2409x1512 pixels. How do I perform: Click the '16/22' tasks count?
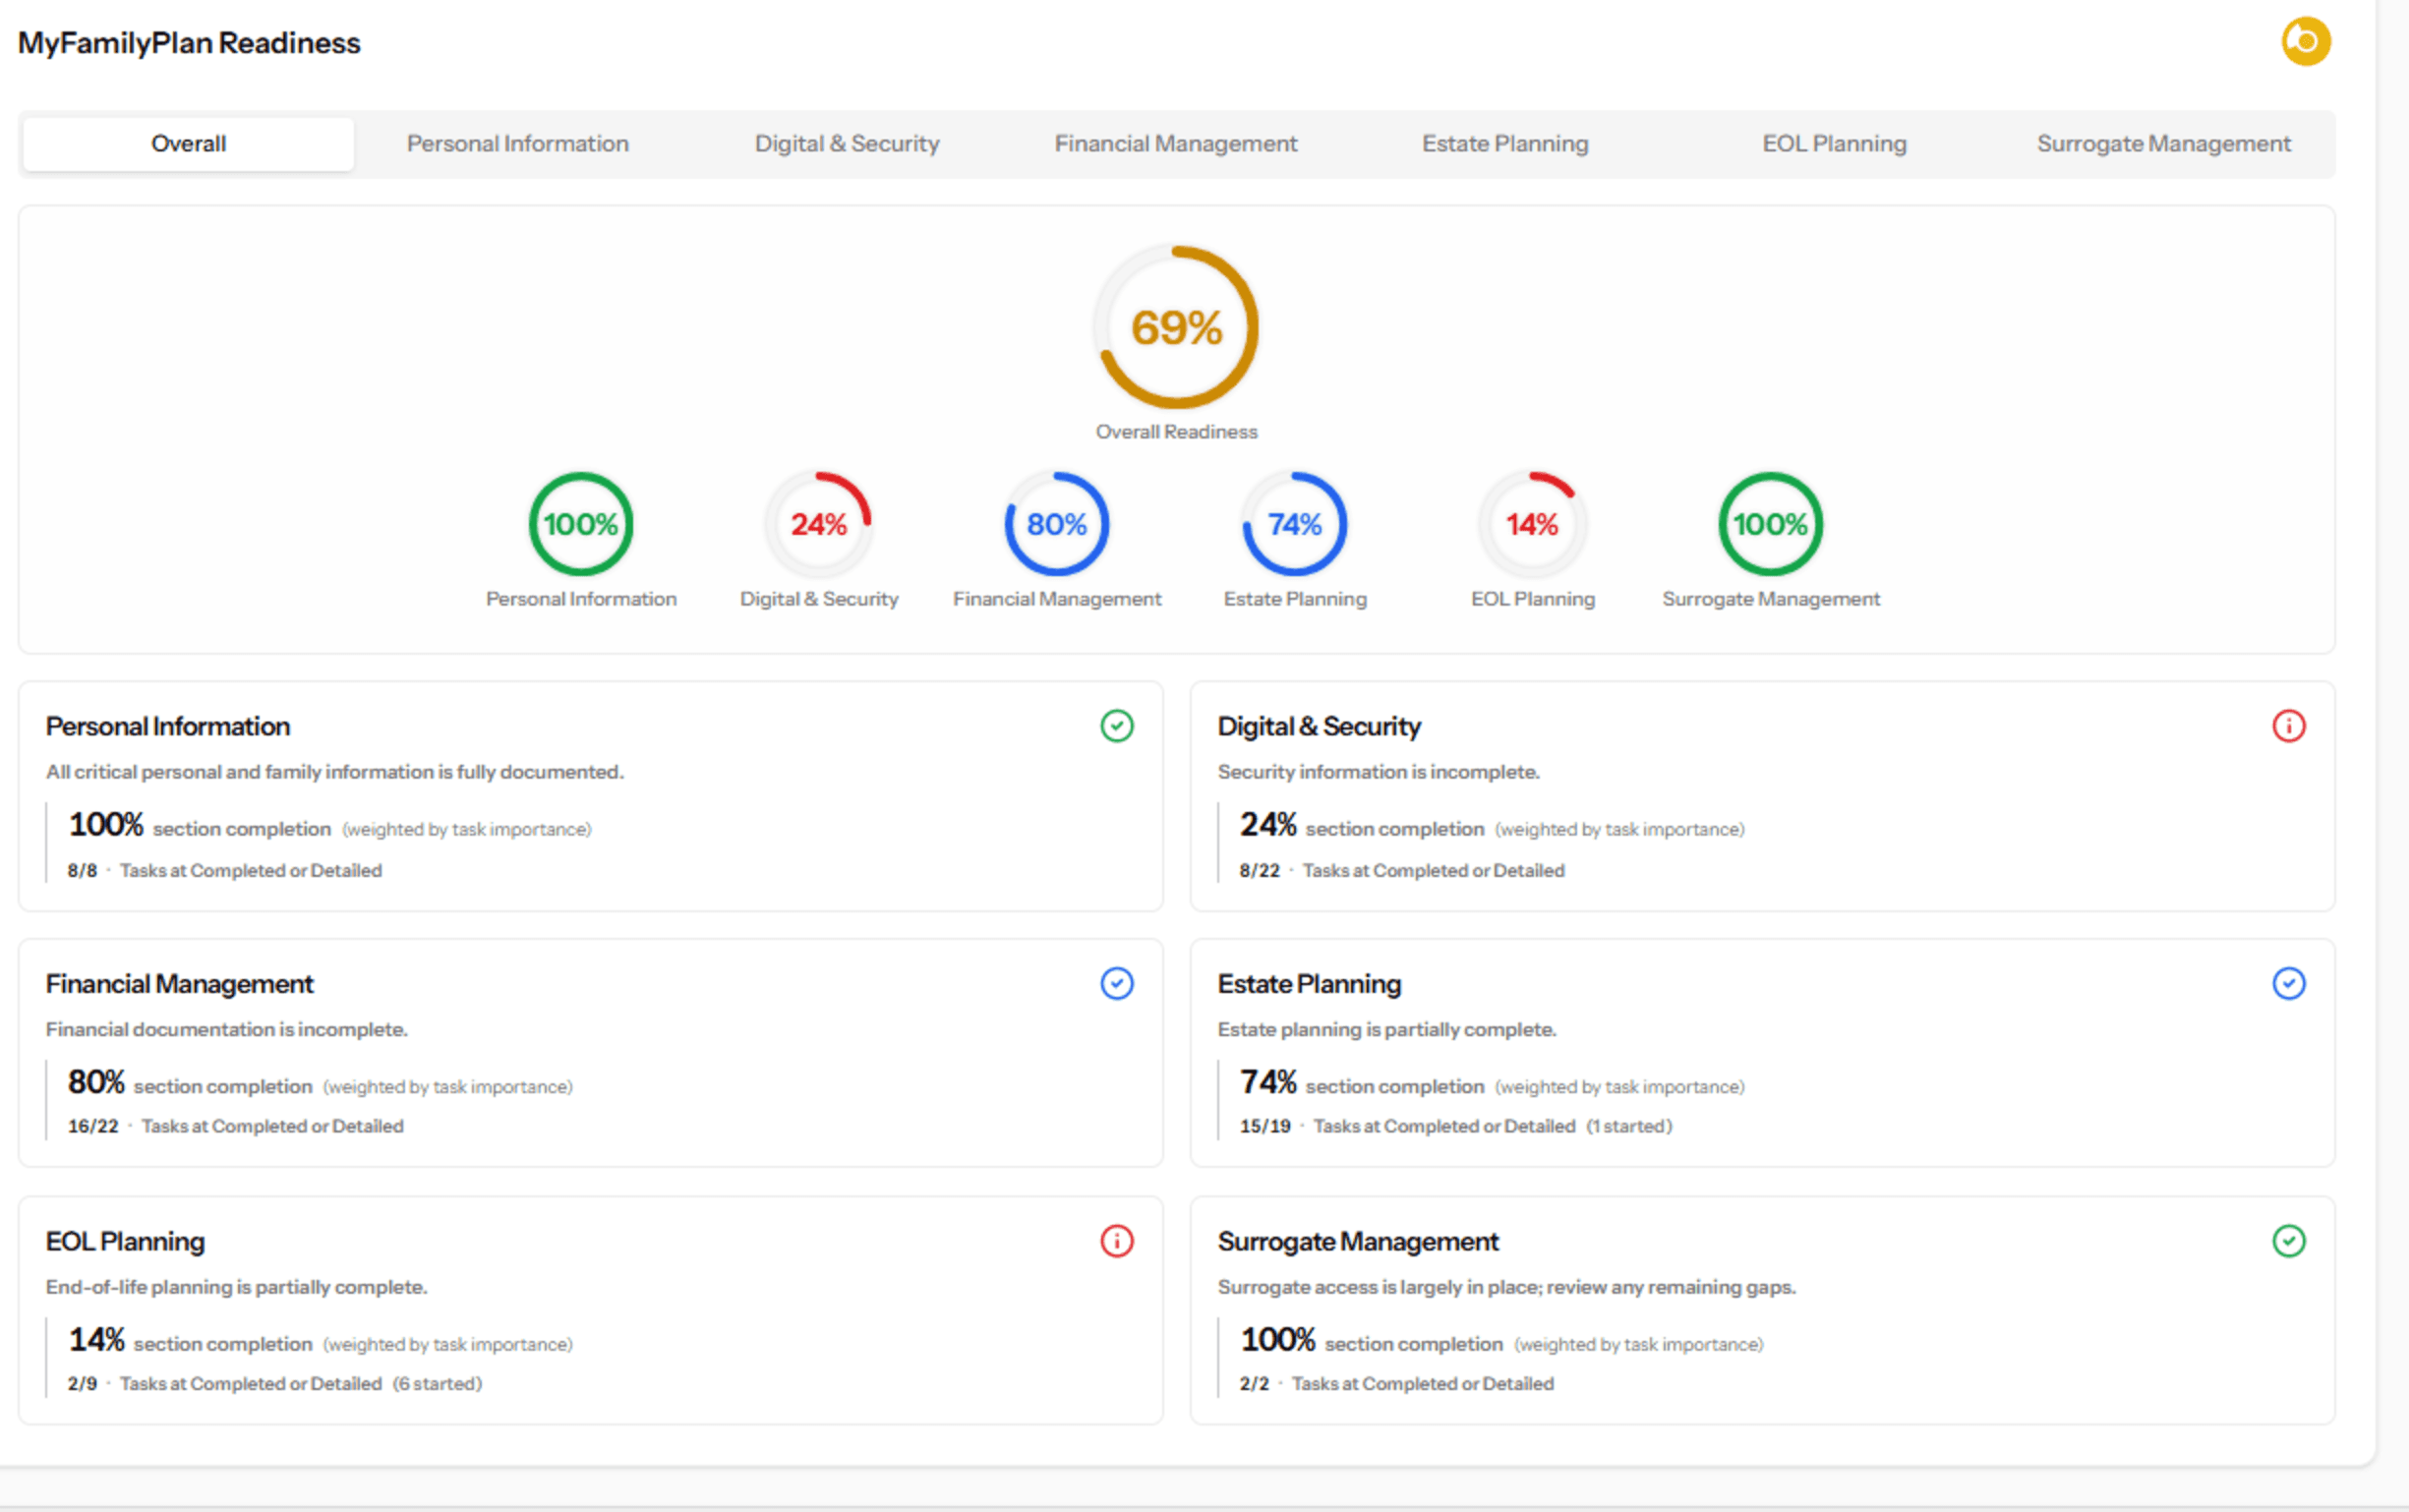[x=93, y=1127]
